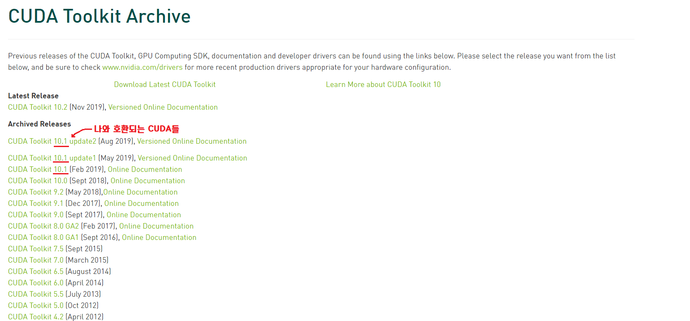
Task: Open Online Documentation for CUDA 10.0
Action: (147, 181)
